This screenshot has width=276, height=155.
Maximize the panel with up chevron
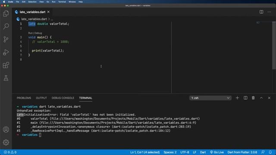click(261, 98)
